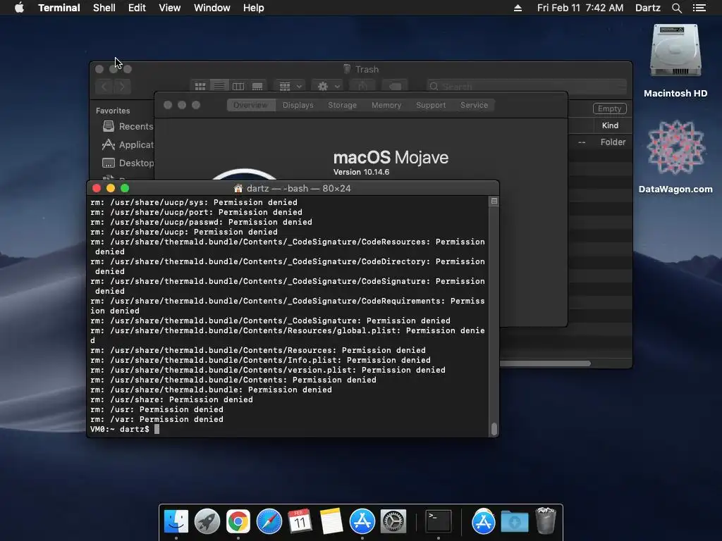Click the Trash window horizontal scrollbar
This screenshot has width=722, height=541.
pos(545,363)
